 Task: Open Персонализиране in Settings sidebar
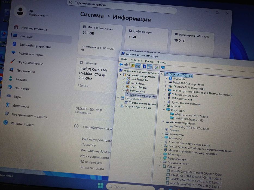(x=27, y=62)
